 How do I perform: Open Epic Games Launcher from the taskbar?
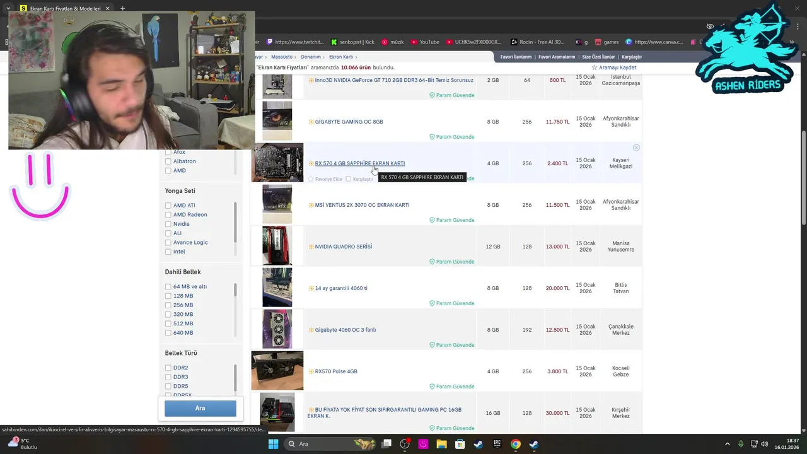point(497,444)
